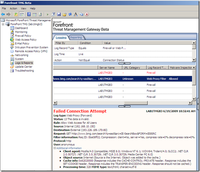Select System node in the tree
200x172 pixels.
(19, 59)
